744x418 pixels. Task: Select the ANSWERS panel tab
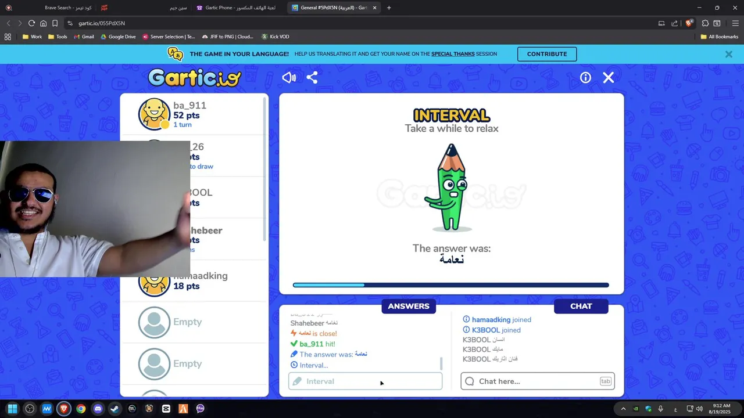pyautogui.click(x=409, y=306)
